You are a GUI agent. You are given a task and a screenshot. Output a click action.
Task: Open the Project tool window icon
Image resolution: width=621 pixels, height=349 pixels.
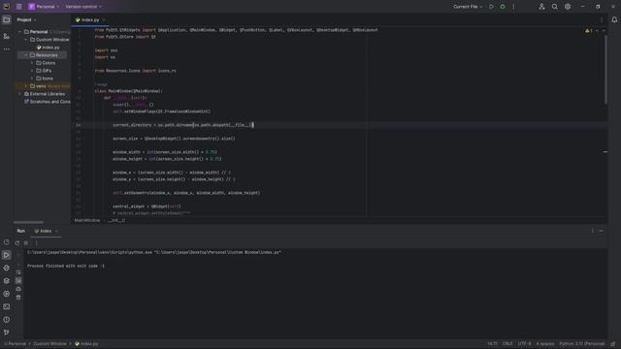(7, 19)
